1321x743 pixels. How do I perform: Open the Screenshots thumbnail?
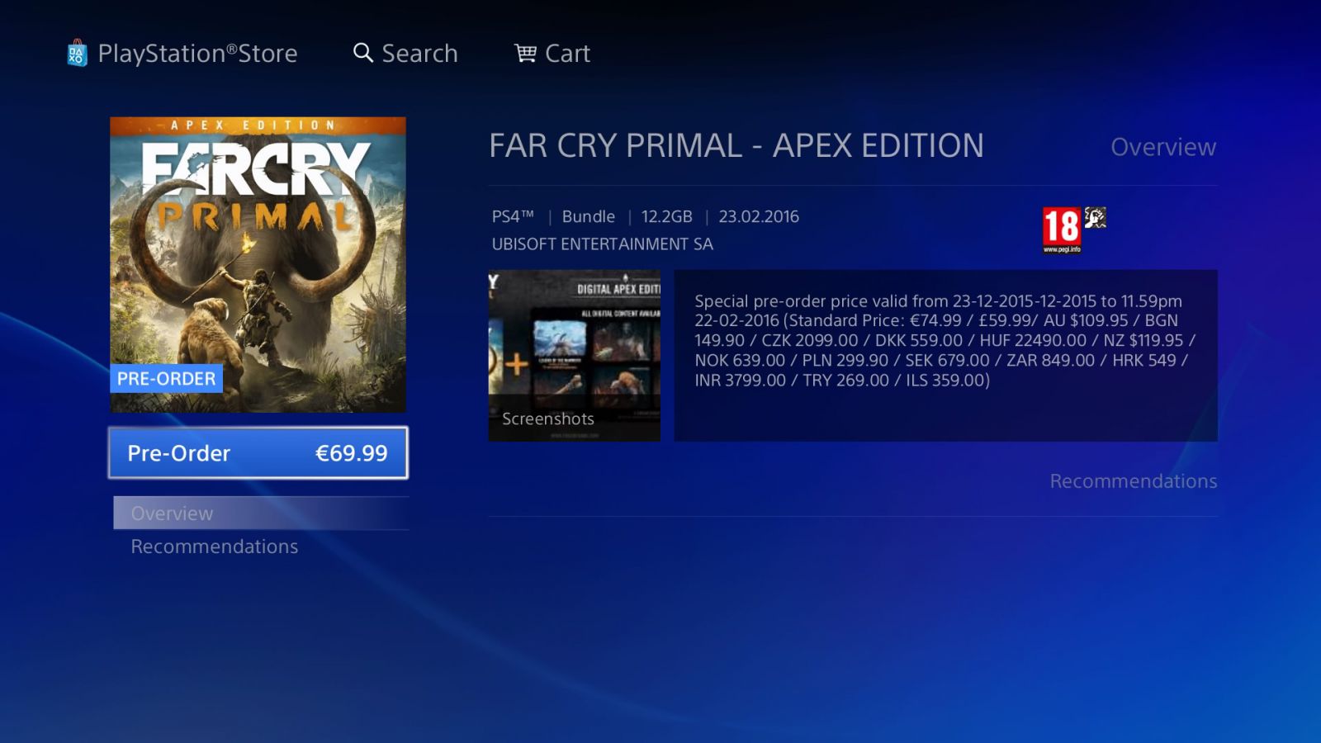click(x=574, y=355)
